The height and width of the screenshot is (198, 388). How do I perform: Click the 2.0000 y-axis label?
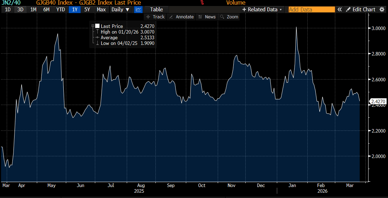(x=378, y=156)
